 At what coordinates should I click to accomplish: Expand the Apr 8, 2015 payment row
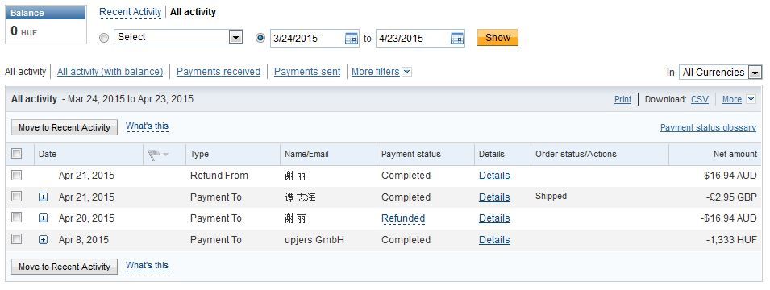coord(44,240)
